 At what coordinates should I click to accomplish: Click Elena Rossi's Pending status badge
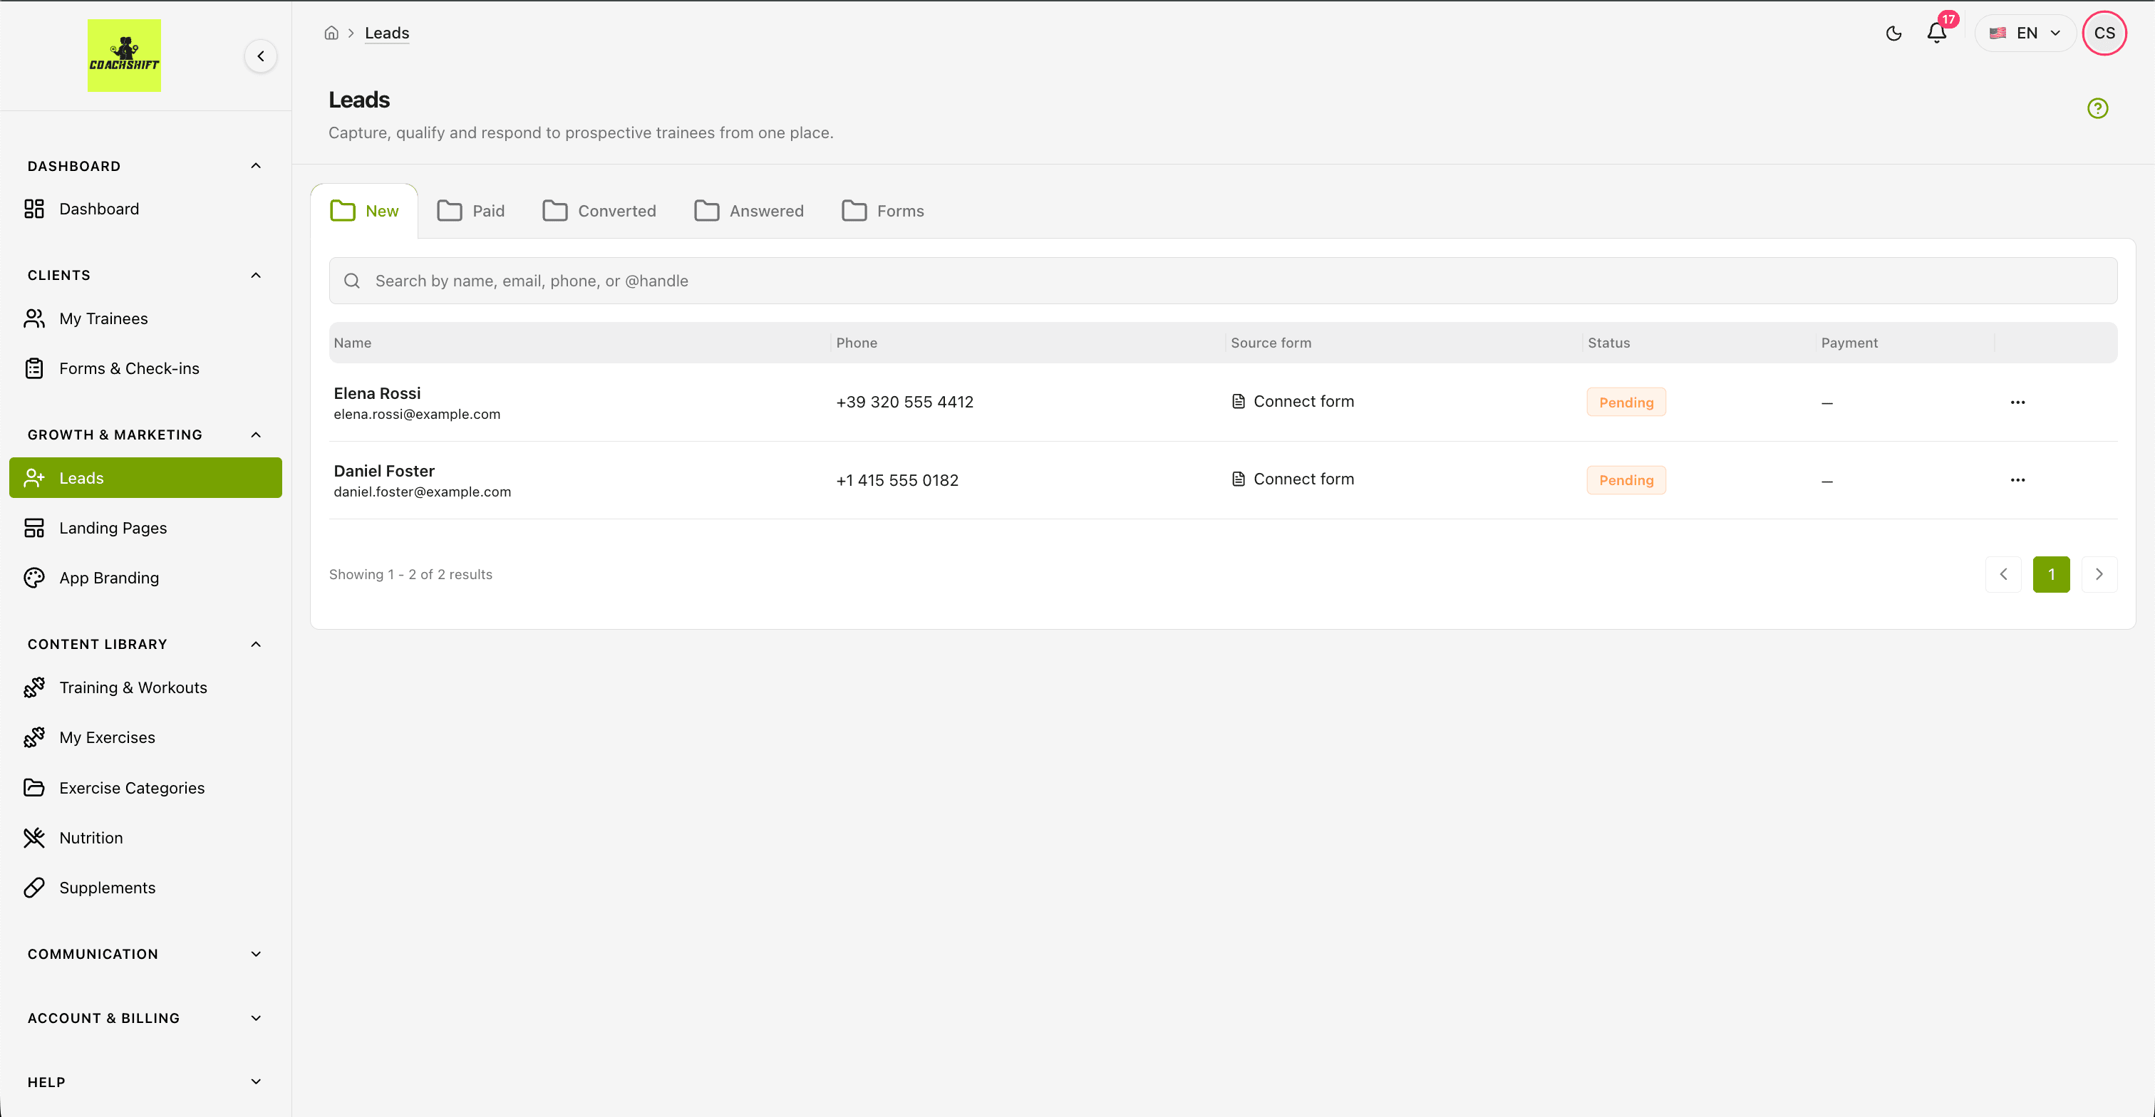pyautogui.click(x=1626, y=402)
